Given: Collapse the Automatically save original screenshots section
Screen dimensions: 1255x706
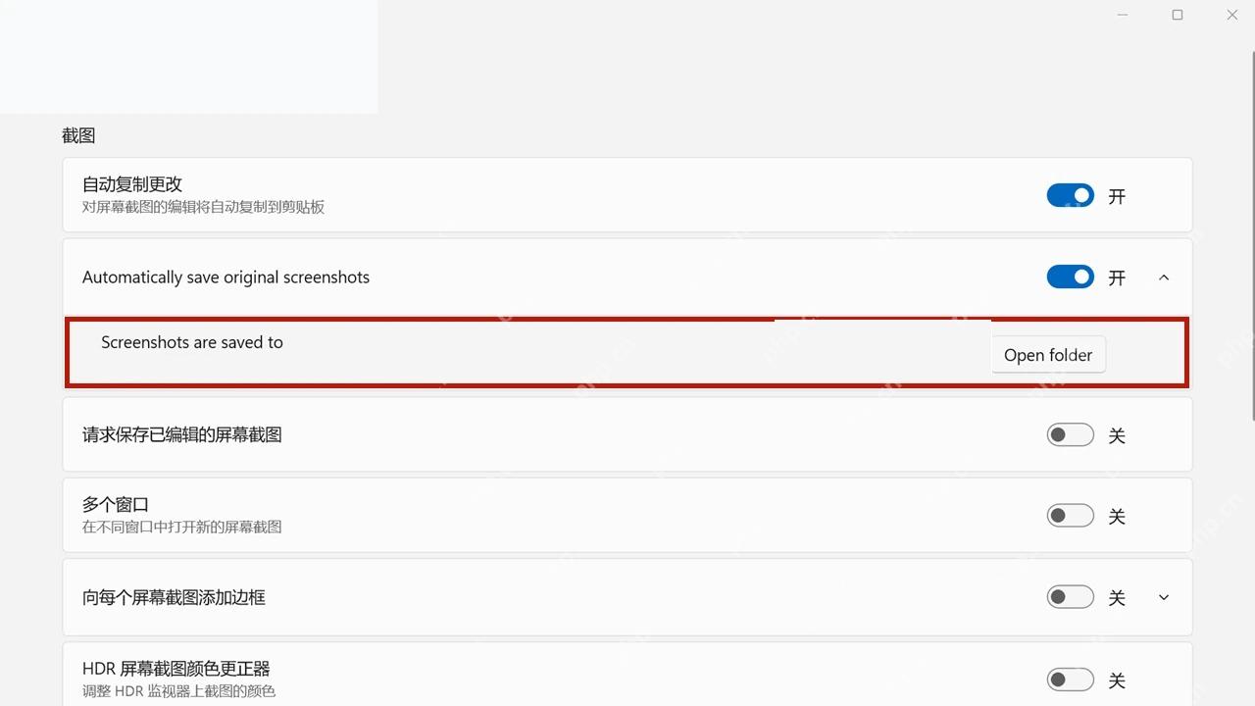Looking at the screenshot, I should point(1164,277).
